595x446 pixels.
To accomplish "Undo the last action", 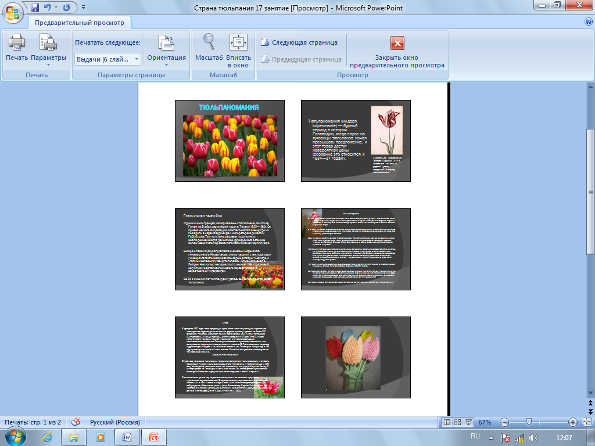I will pyautogui.click(x=48, y=7).
